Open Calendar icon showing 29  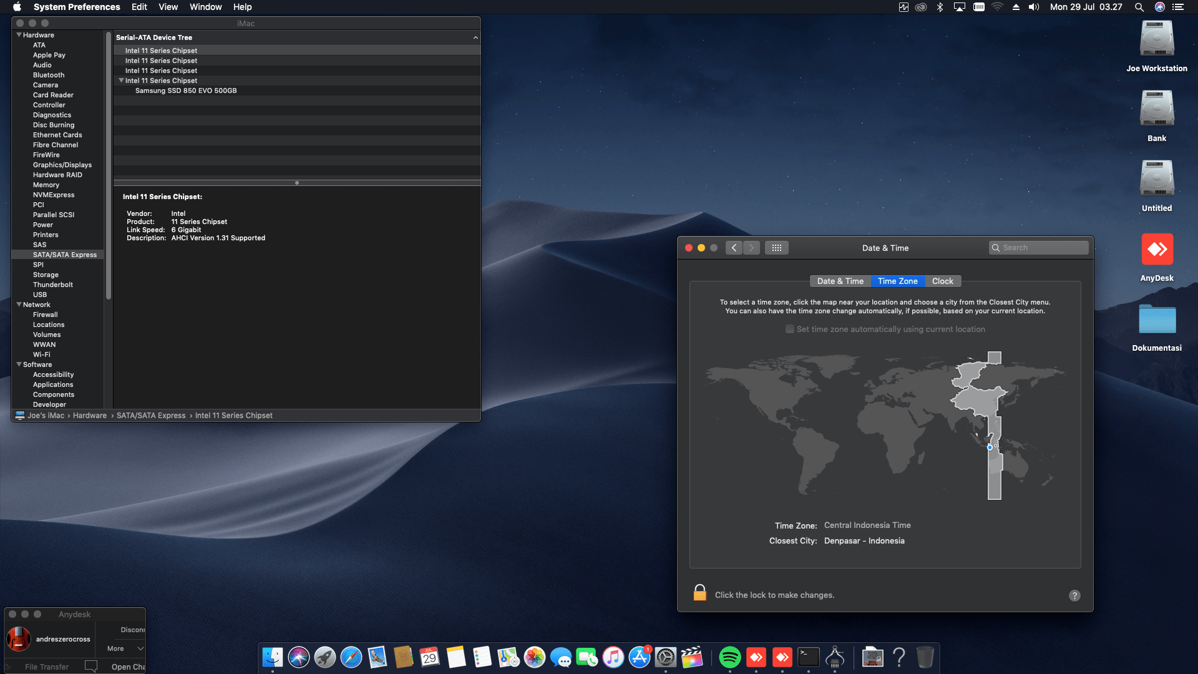[430, 657]
